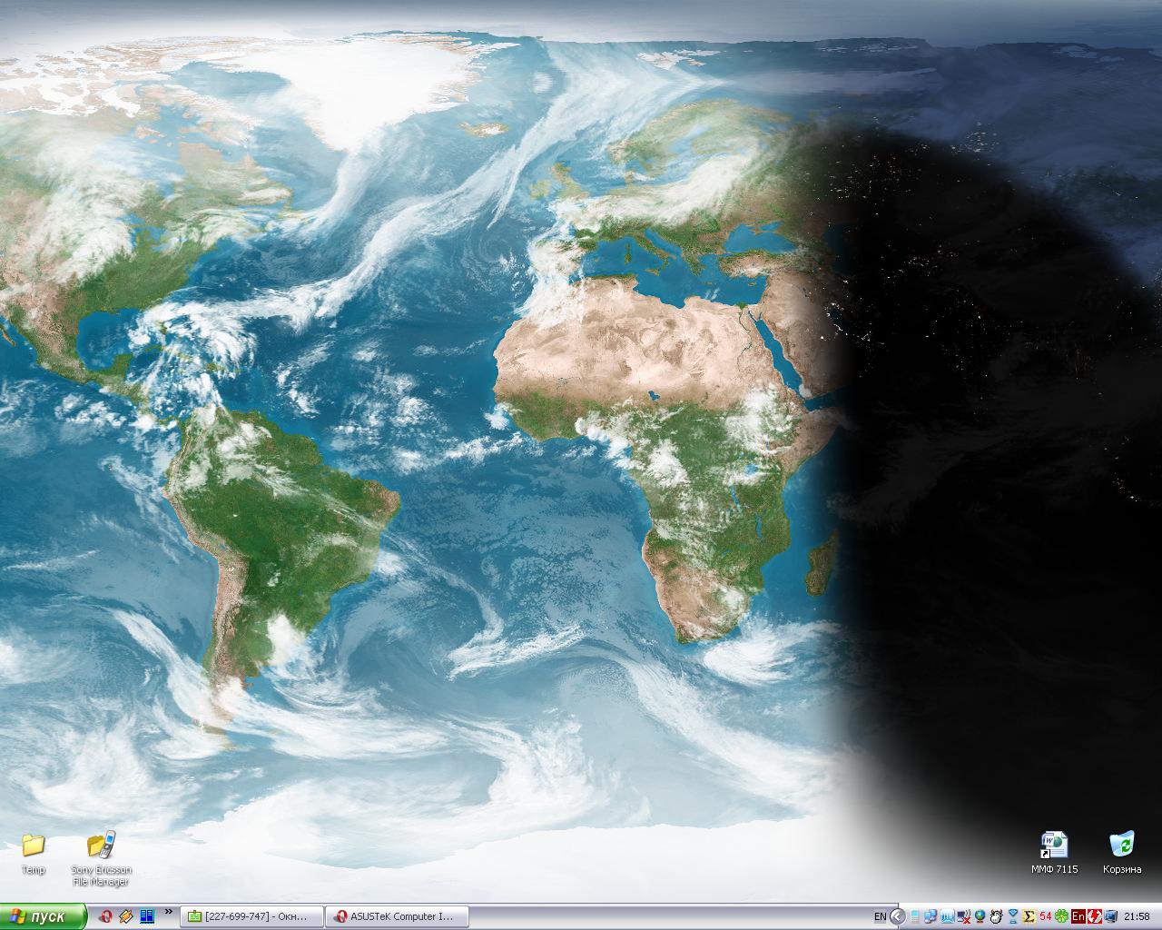Toggle the red En keyboard layout tray icon
Image resolution: width=1162 pixels, height=930 pixels.
(x=1078, y=916)
